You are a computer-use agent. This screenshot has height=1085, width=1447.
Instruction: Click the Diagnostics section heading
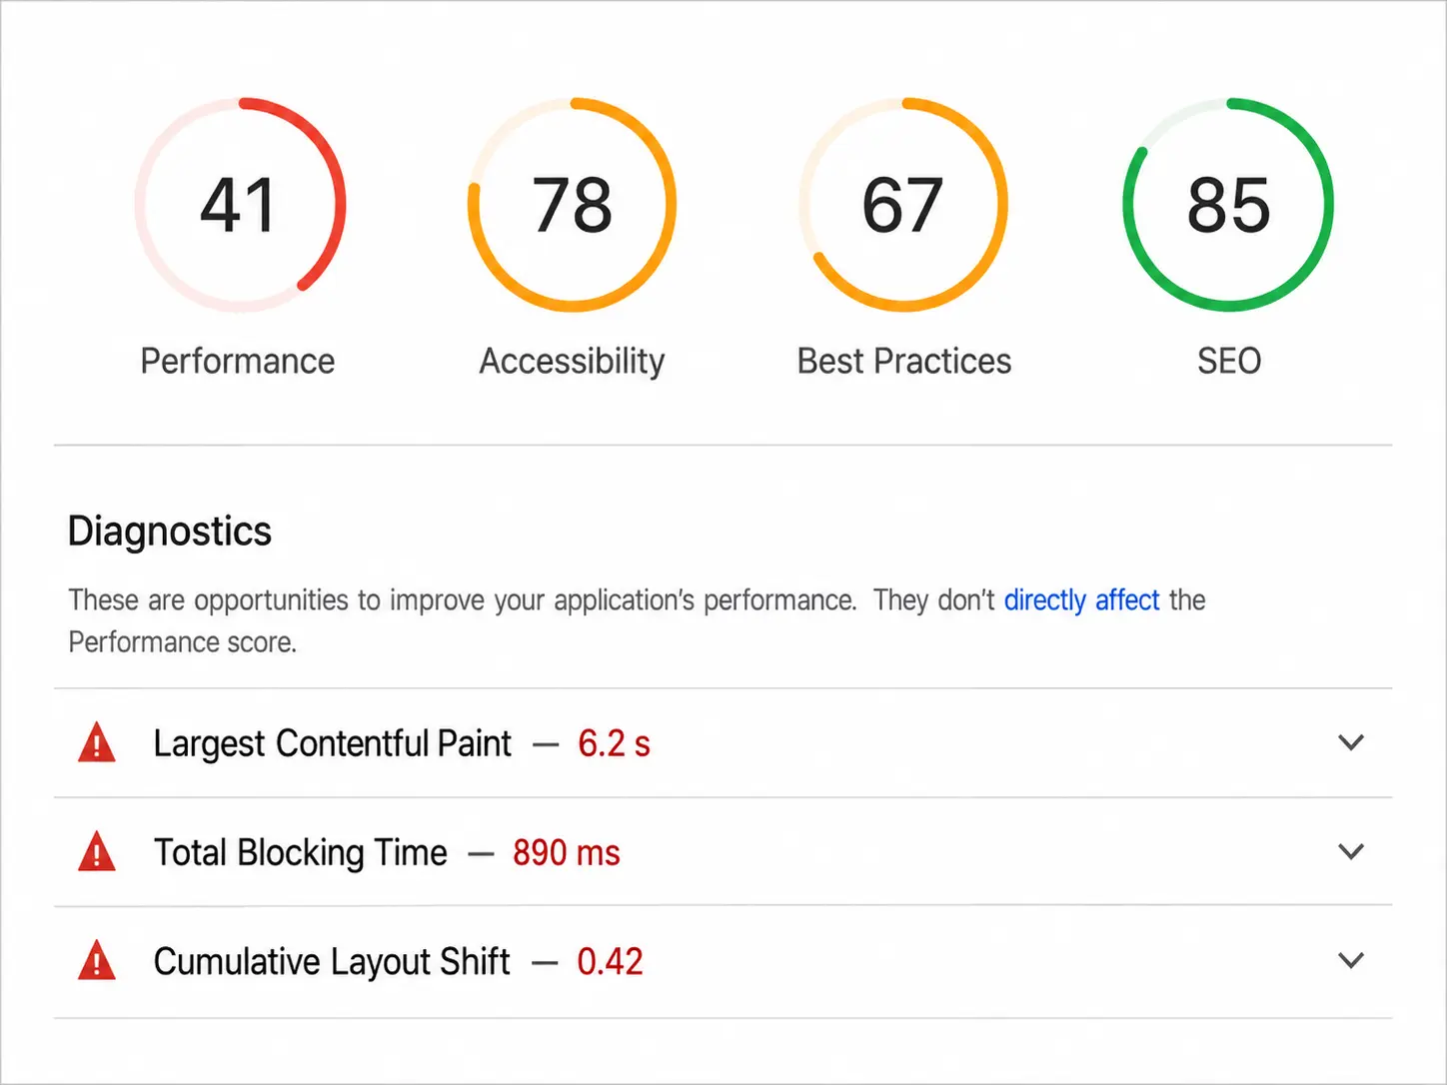170,532
